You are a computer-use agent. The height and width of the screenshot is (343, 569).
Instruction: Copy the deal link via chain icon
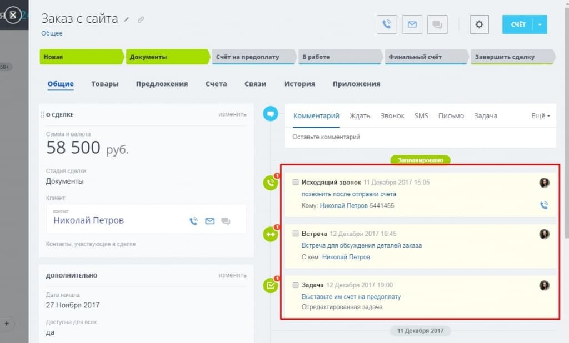[141, 19]
